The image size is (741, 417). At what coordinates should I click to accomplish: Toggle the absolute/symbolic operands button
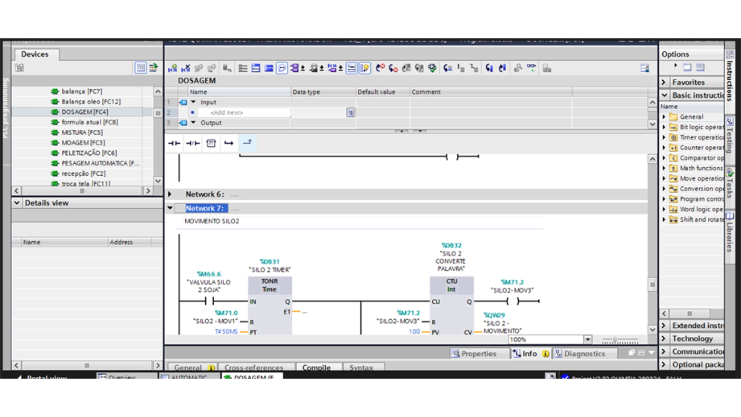[x=295, y=68]
